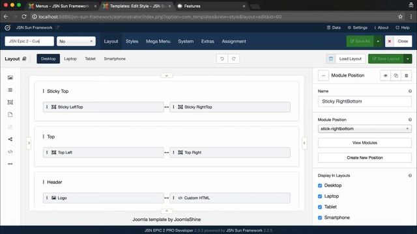Click the chevron expander below the layout canvas
The image size is (417, 234).
coord(167,211)
